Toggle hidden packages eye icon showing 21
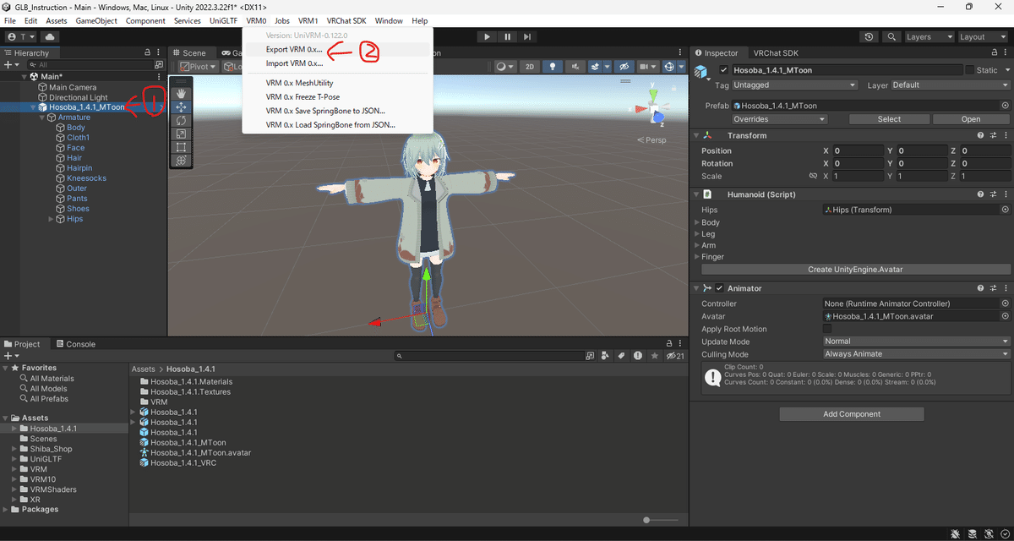Image resolution: width=1014 pixels, height=541 pixels. point(675,356)
